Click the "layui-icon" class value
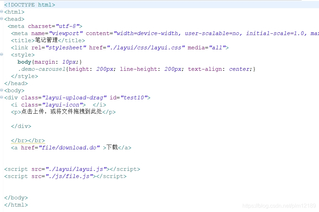The width and height of the screenshot is (319, 212). pyautogui.click(x=62, y=105)
